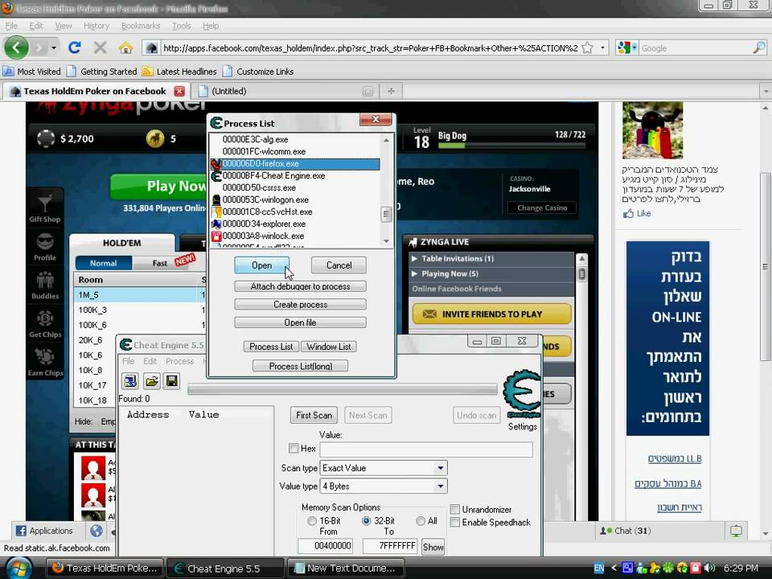Select the HOLD'EM tab
772x579 pixels.
(121, 243)
